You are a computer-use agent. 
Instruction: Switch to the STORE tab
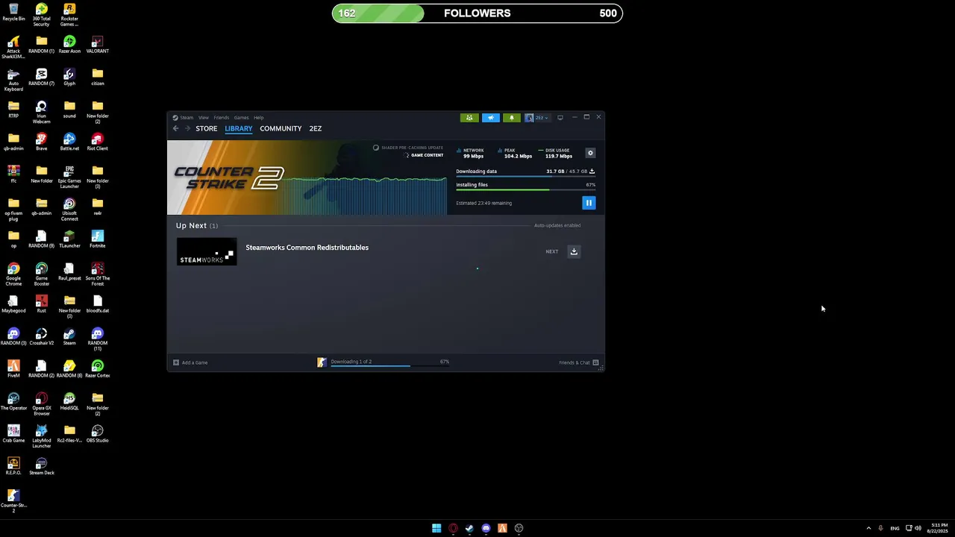tap(207, 128)
